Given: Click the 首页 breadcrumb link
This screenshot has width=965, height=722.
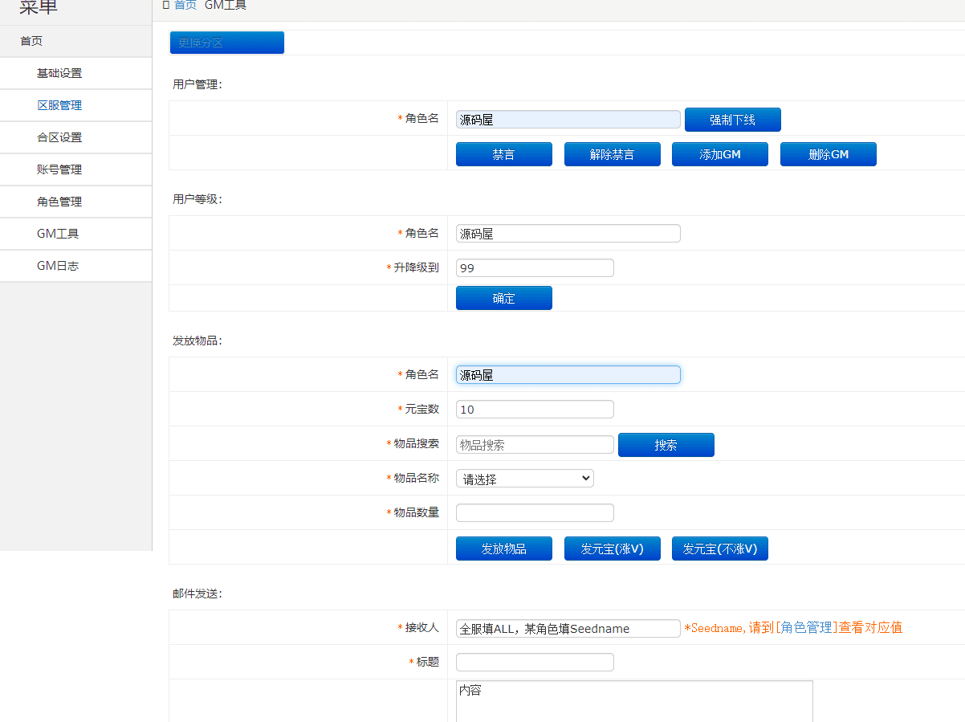Looking at the screenshot, I should (185, 4).
